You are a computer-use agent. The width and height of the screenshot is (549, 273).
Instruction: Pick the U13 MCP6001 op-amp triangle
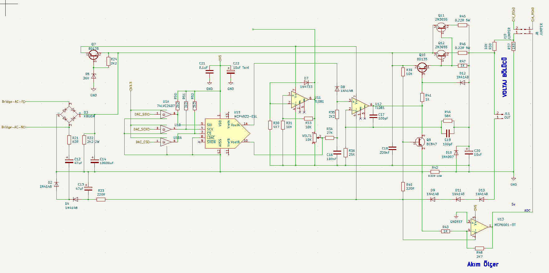point(479,227)
